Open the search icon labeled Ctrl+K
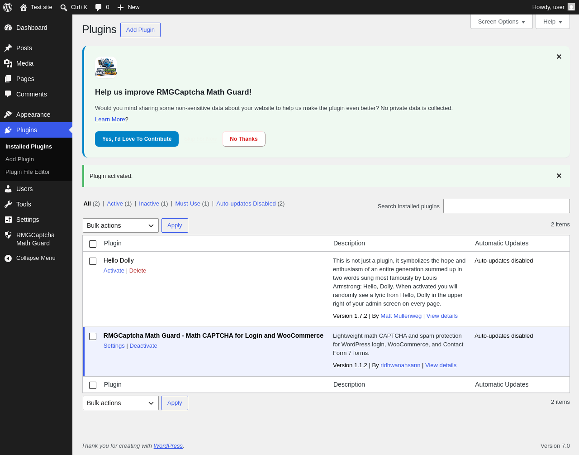Screen dimensions: 579x455 [x=64, y=7]
